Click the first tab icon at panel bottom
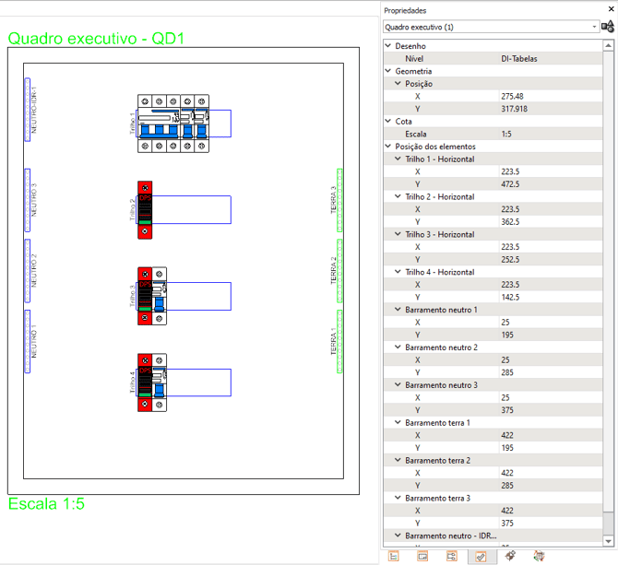The height and width of the screenshot is (565, 618). [394, 556]
